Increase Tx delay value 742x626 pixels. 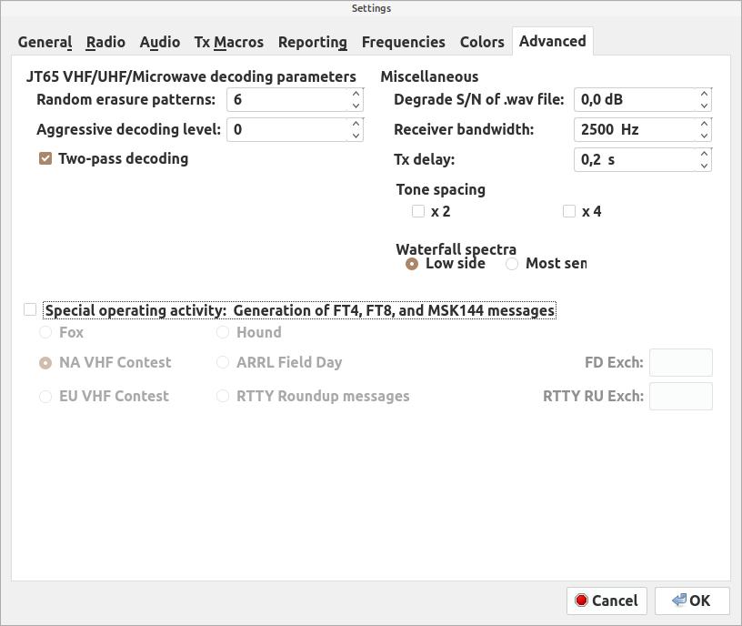[704, 154]
